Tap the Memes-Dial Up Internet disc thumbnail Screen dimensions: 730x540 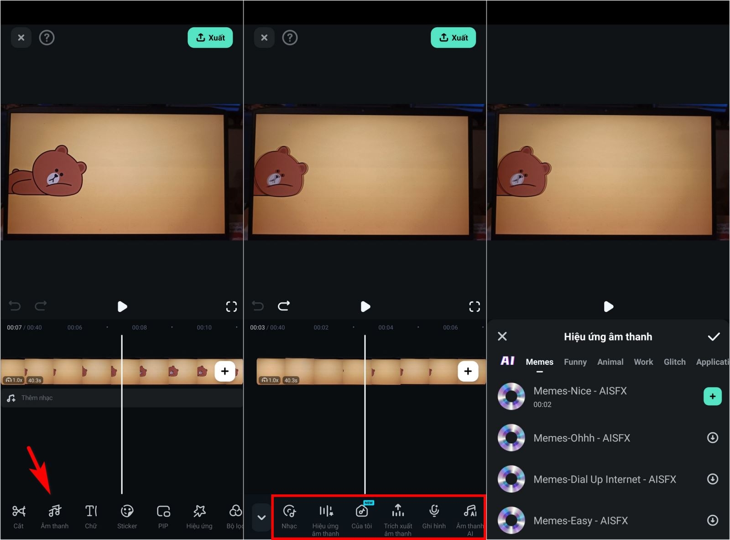tap(511, 479)
